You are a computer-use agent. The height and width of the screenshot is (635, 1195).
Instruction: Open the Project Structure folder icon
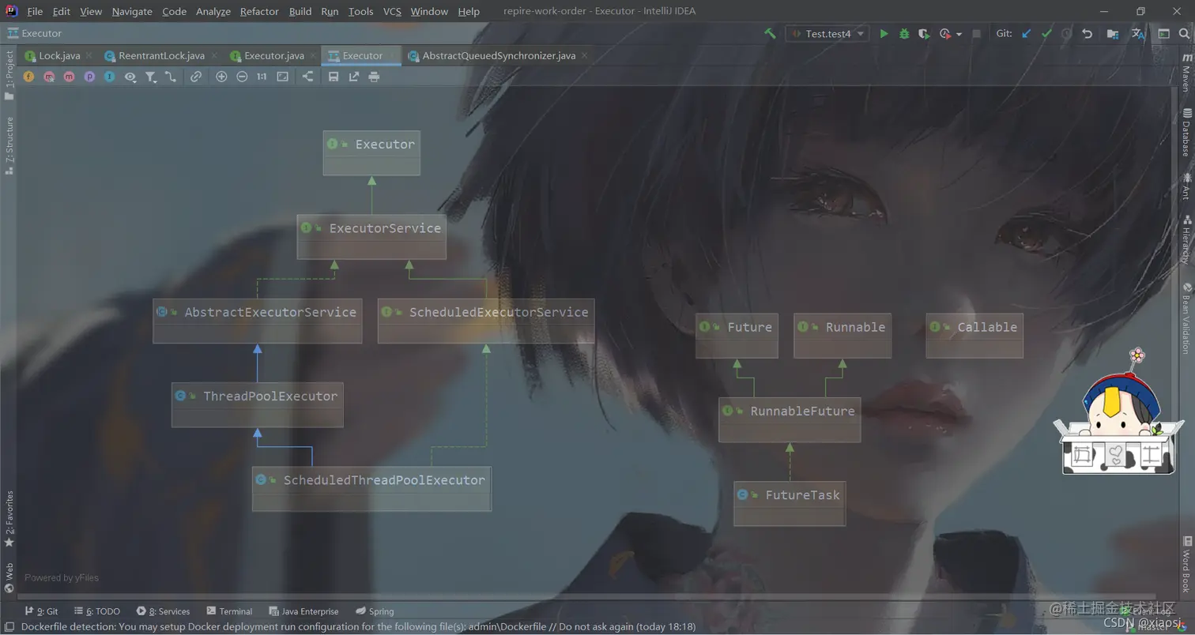tap(1112, 34)
